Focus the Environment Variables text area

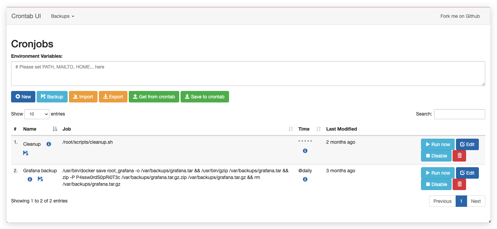248,74
